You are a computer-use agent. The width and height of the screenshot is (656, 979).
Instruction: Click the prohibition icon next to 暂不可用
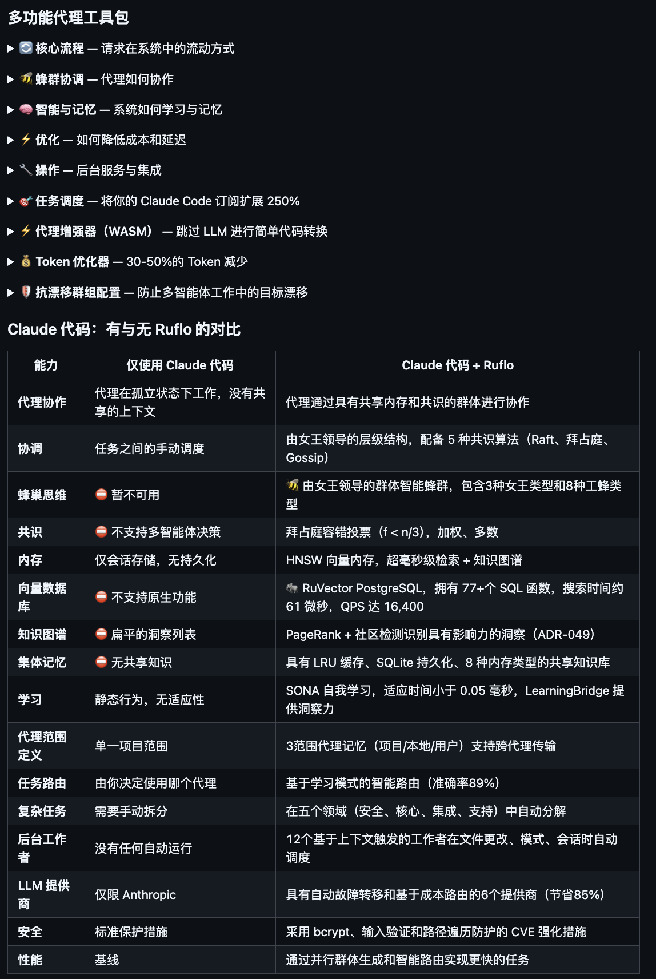101,495
